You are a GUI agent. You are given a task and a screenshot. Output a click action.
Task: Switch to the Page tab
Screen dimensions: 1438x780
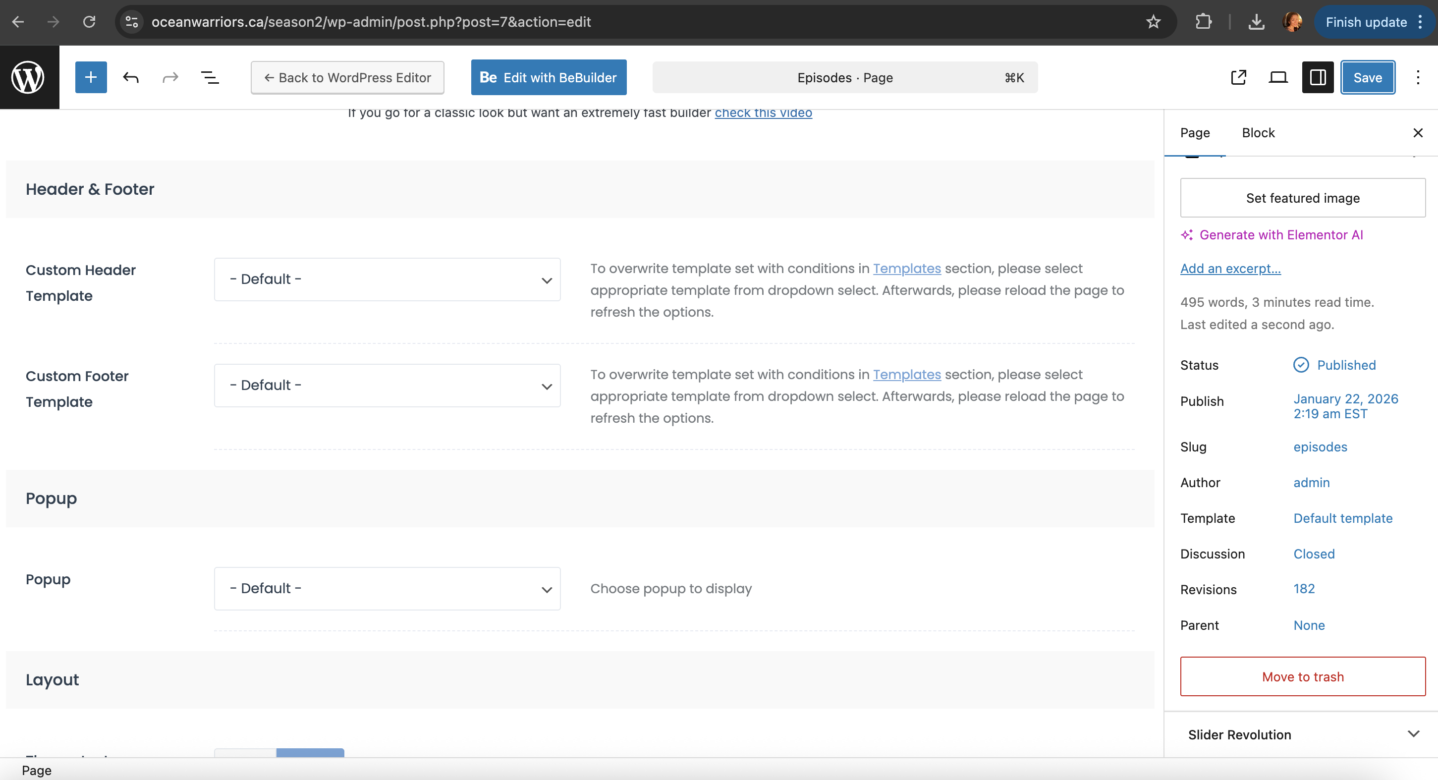pos(1195,133)
